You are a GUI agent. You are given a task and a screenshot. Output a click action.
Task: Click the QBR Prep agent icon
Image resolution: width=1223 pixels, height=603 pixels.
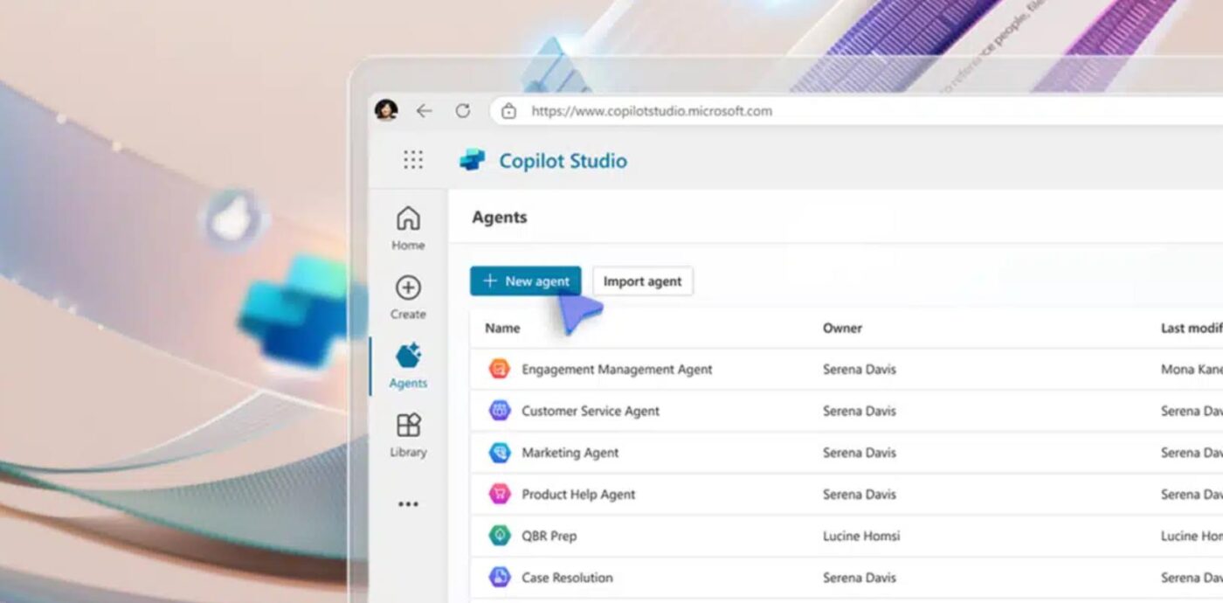click(499, 536)
